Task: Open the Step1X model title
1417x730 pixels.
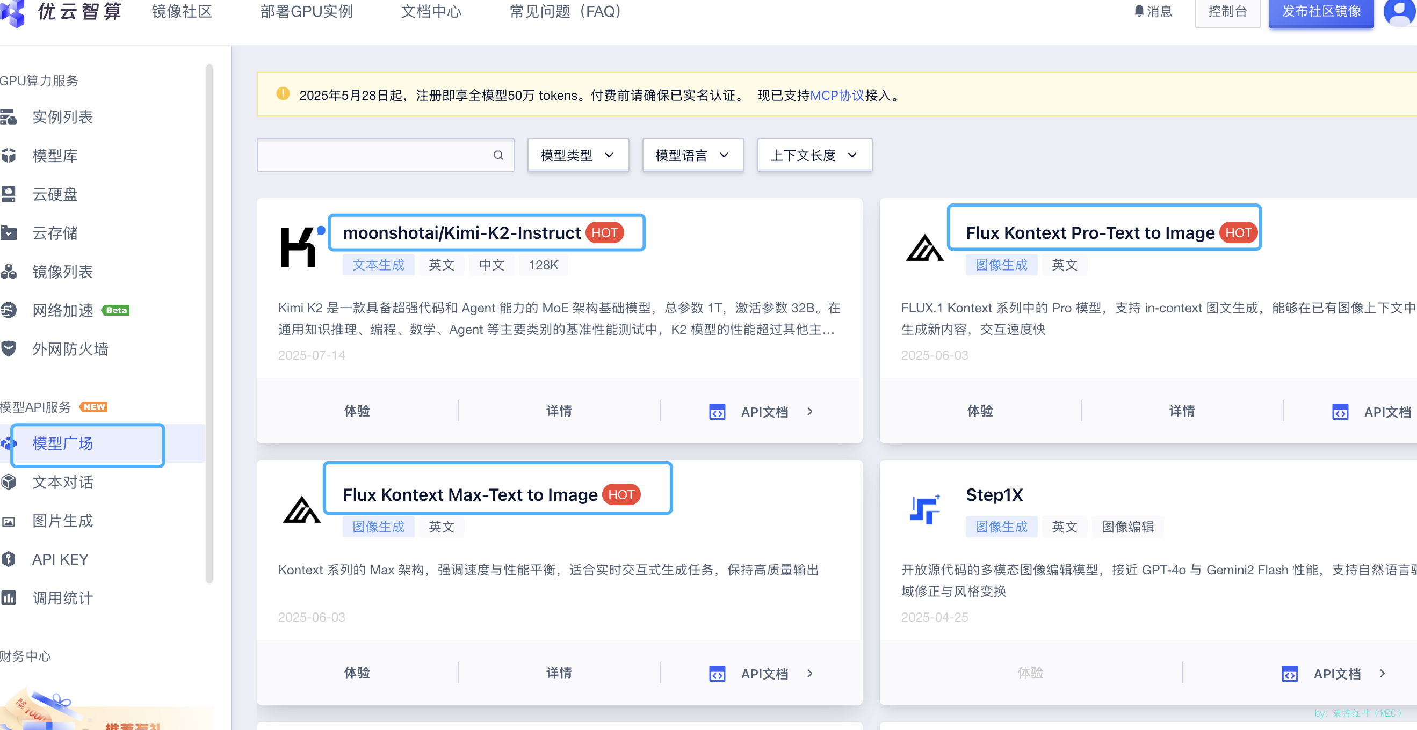Action: coord(995,495)
